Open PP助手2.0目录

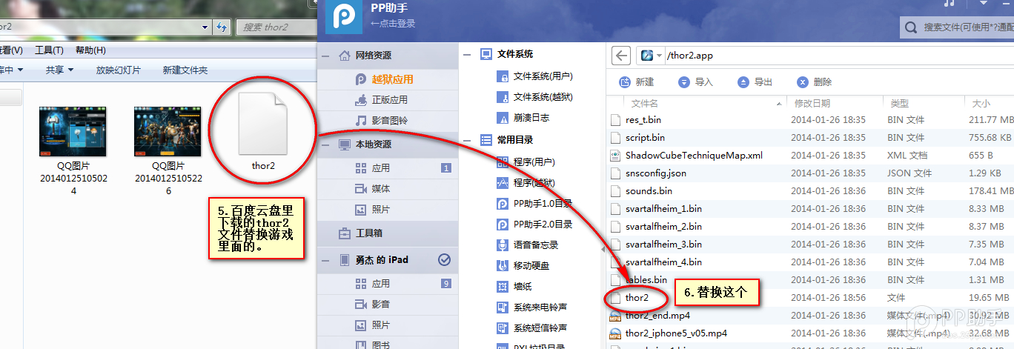(x=543, y=225)
